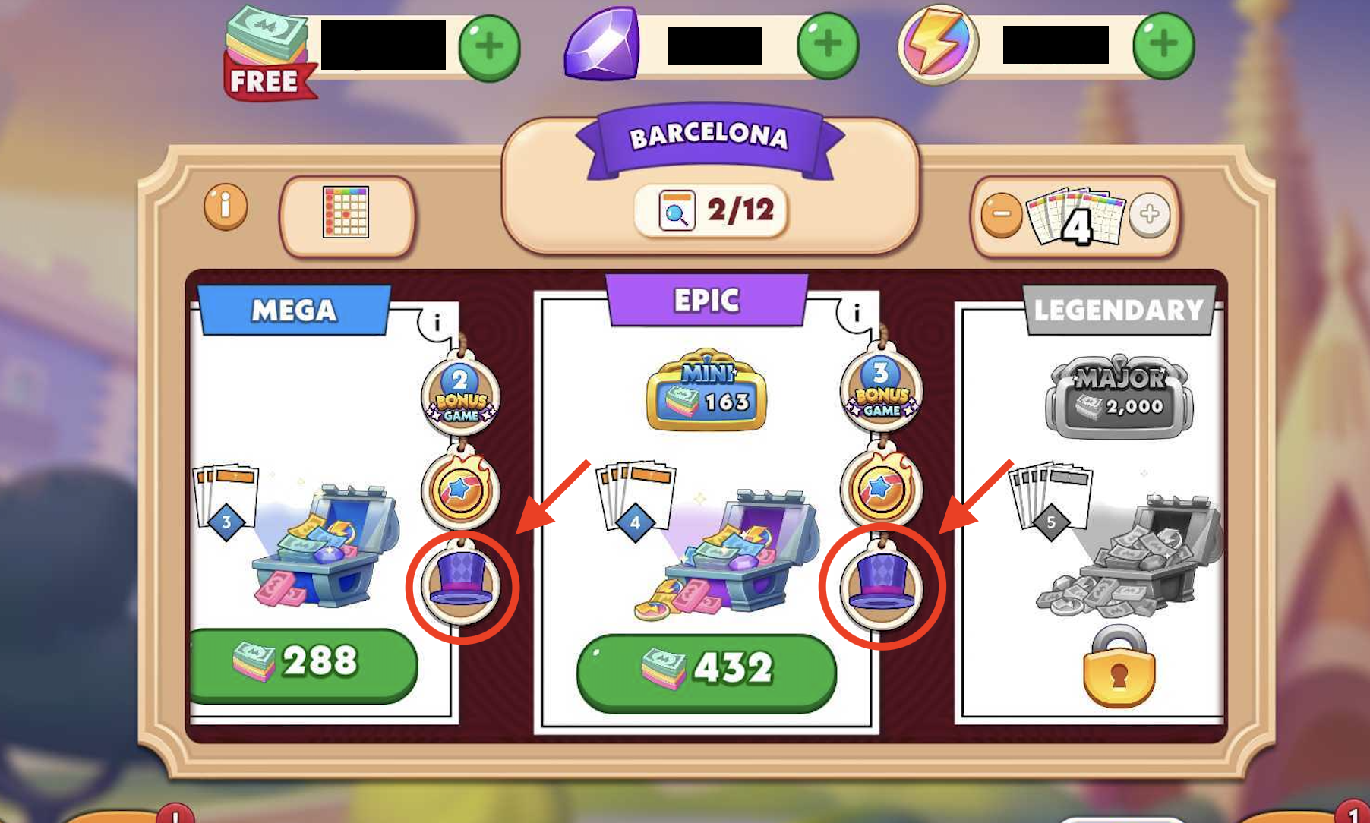This screenshot has height=823, width=1370.
Task: Tap the FREE cash stack icon
Action: [x=269, y=55]
